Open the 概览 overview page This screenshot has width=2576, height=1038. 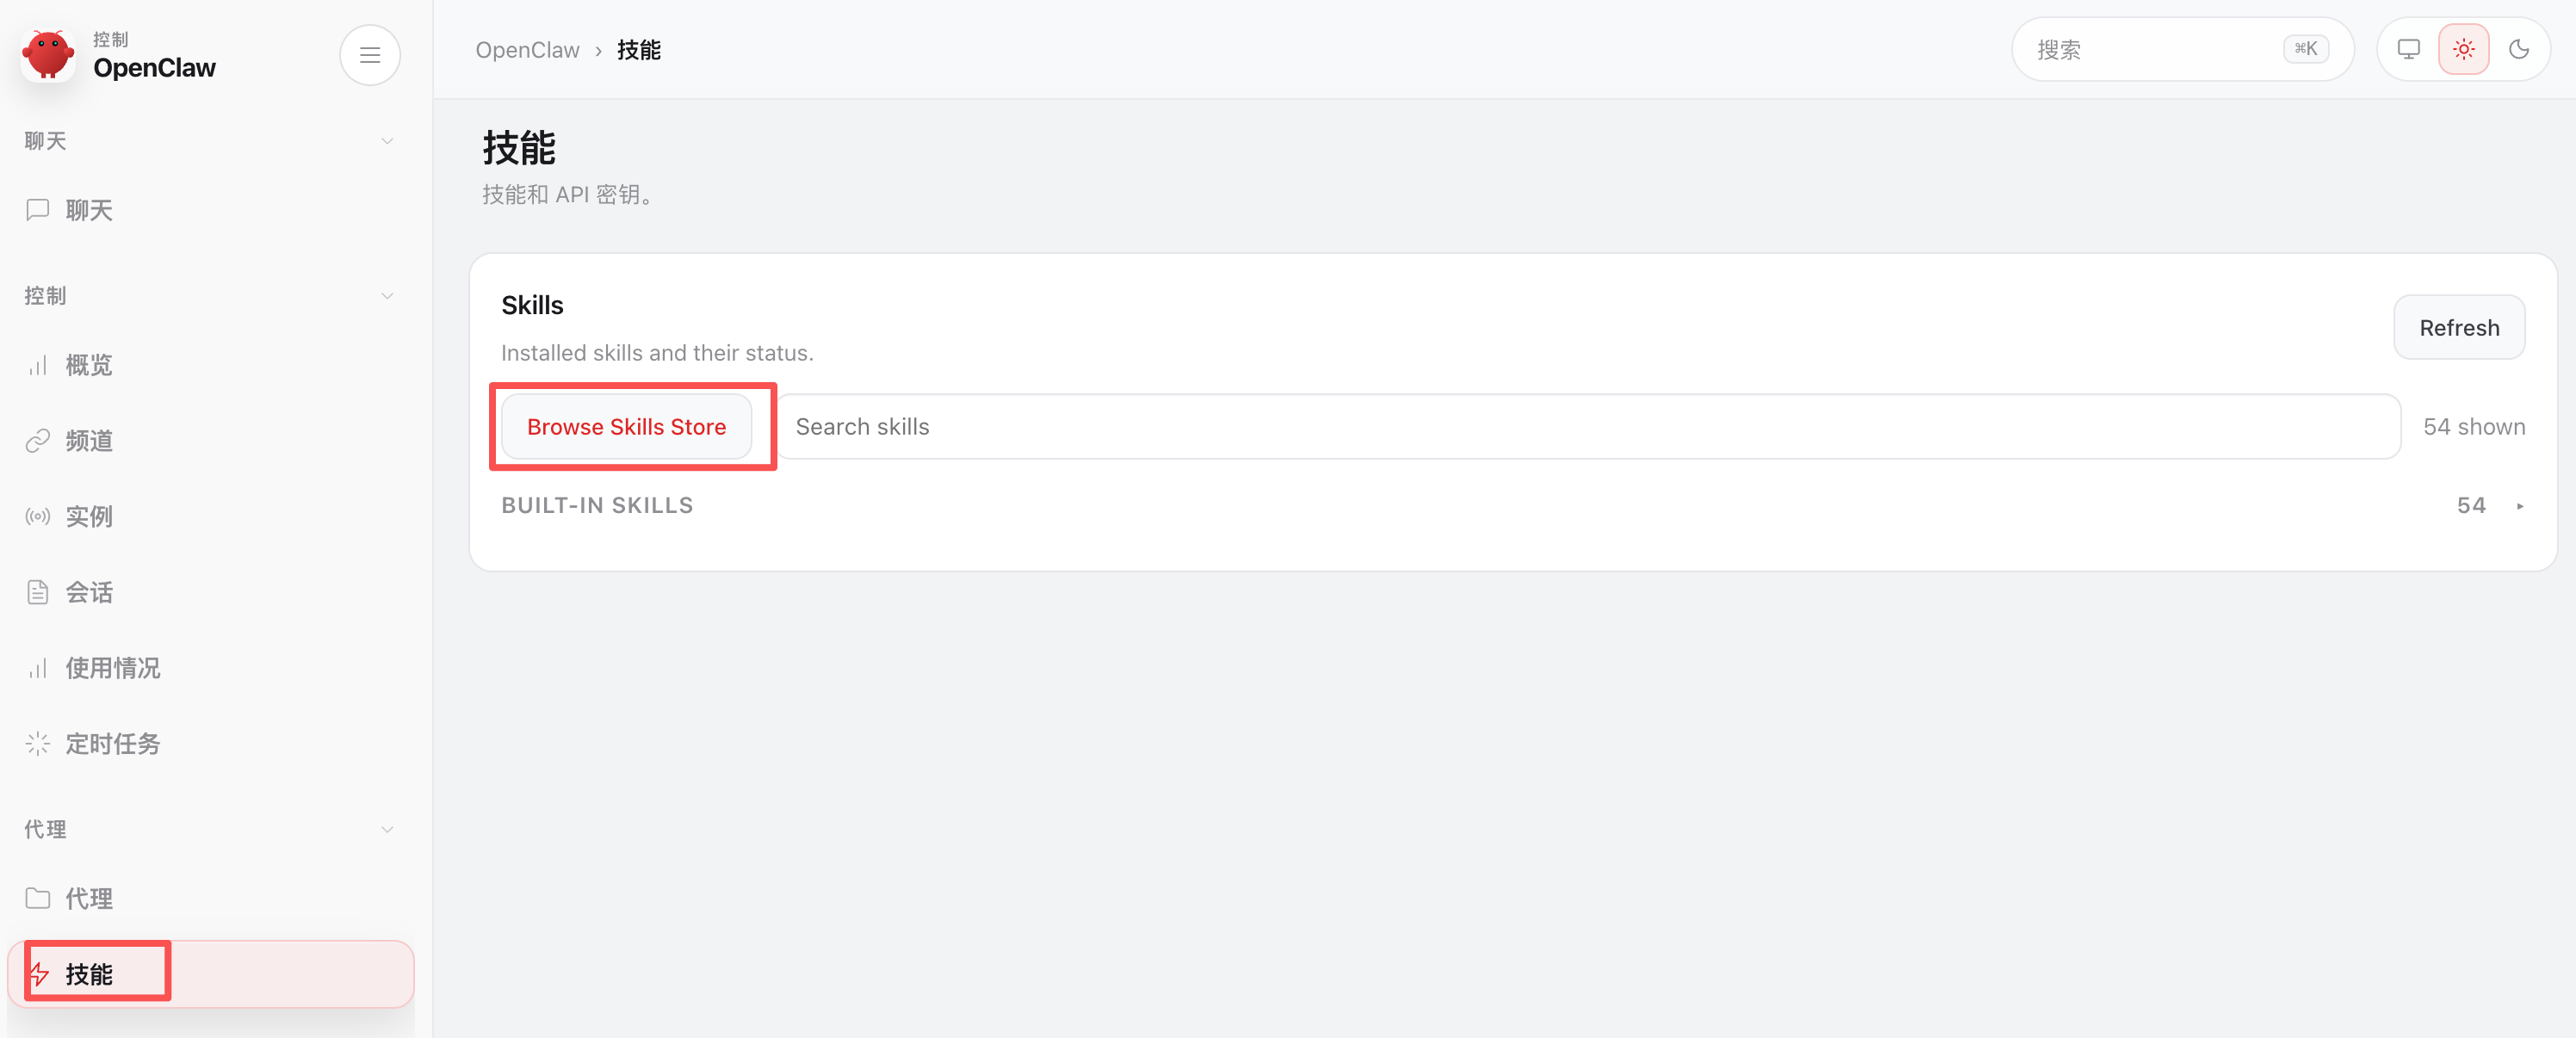point(89,365)
